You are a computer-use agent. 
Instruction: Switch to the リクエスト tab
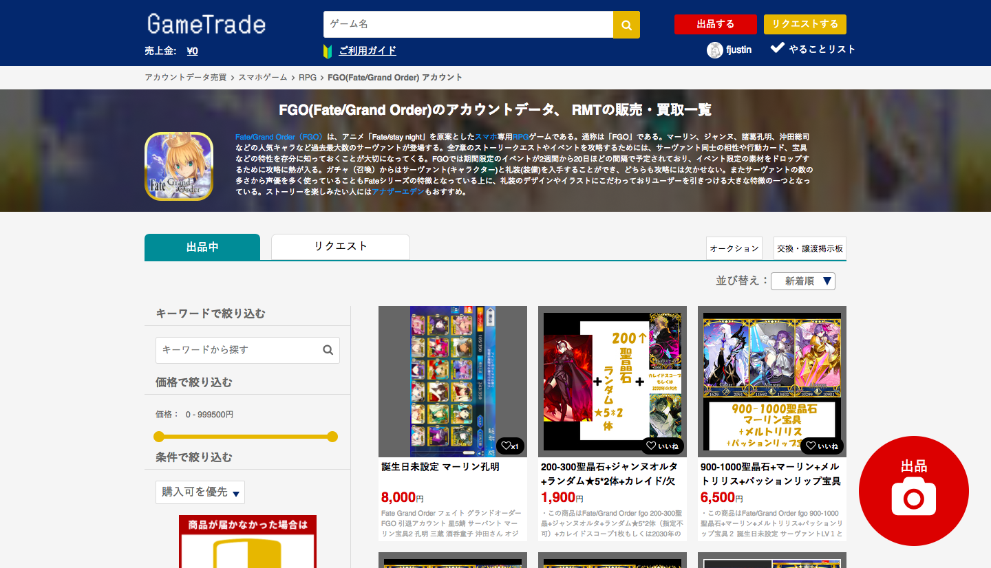[341, 246]
